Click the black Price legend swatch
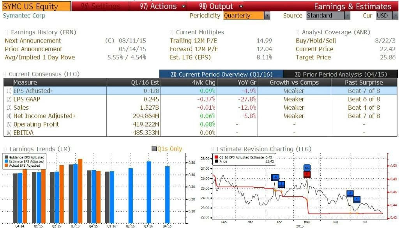The height and width of the screenshot is (228, 399). click(216, 162)
